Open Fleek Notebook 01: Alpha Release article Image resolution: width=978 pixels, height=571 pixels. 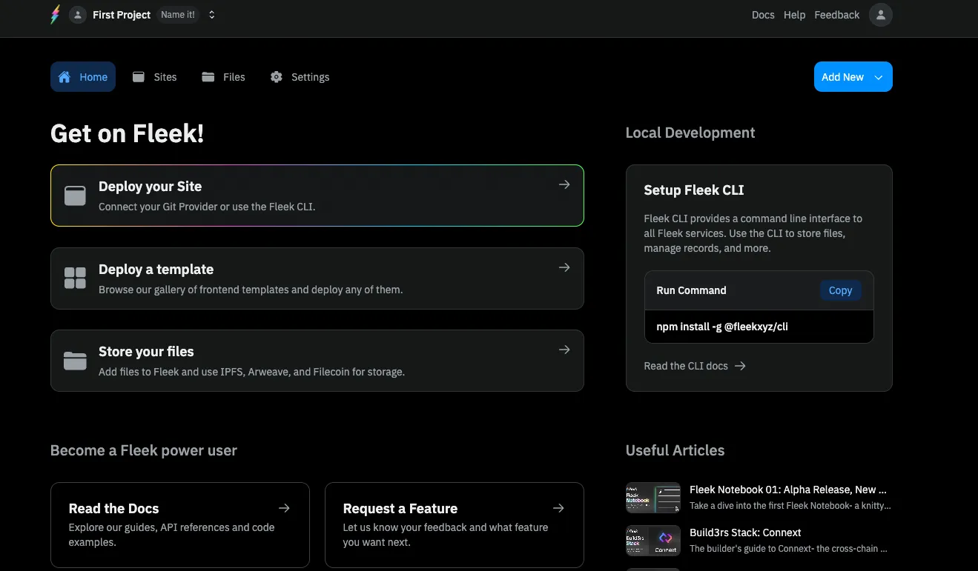click(788, 490)
